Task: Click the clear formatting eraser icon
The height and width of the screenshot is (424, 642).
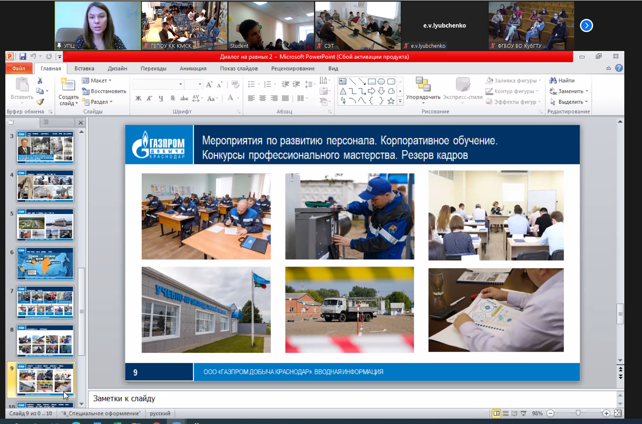Action: [236, 84]
